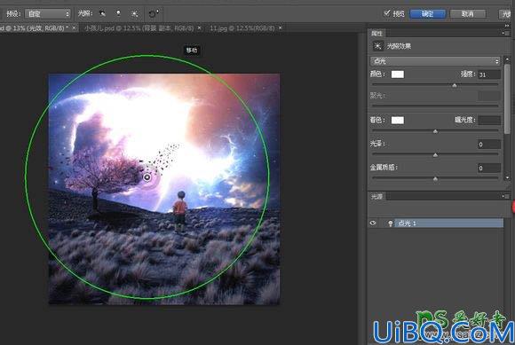Select the 属性 properties panel tab
The height and width of the screenshot is (345, 515).
click(x=376, y=33)
